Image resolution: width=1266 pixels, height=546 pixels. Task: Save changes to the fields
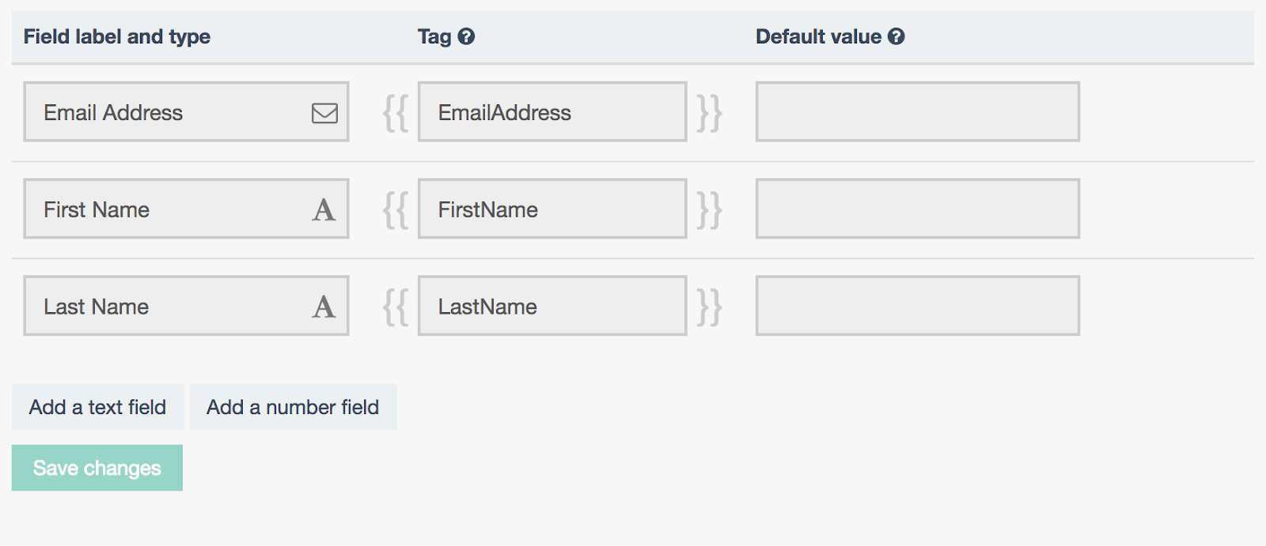[x=97, y=468]
